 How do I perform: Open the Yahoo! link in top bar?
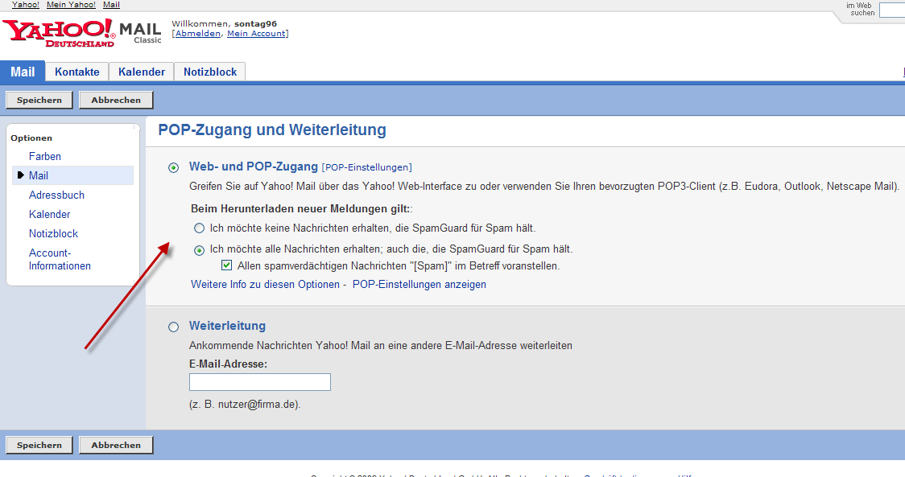point(26,5)
